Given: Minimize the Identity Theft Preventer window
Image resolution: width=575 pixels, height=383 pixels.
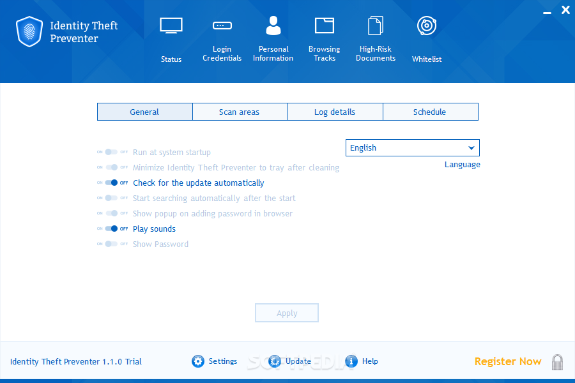Looking at the screenshot, I should (547, 13).
